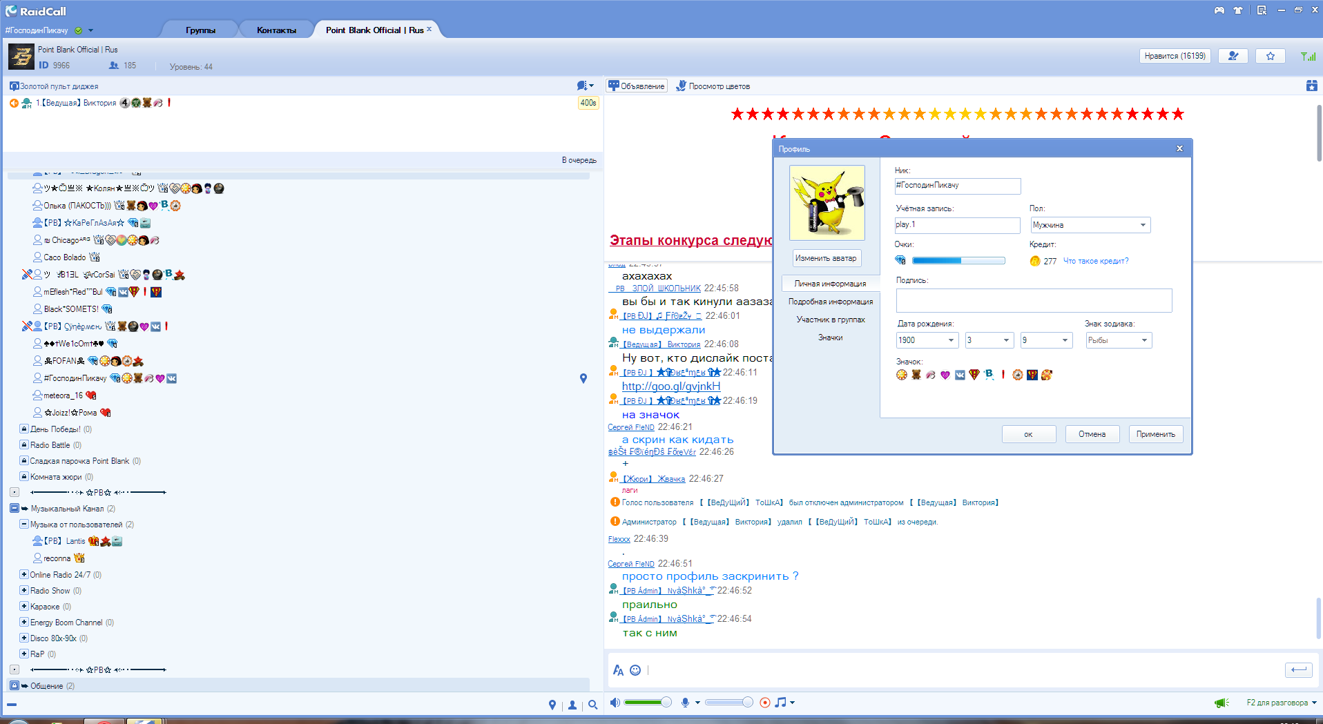The height and width of the screenshot is (724, 1323).
Task: Expand the Radio Show channel
Action: (x=24, y=590)
